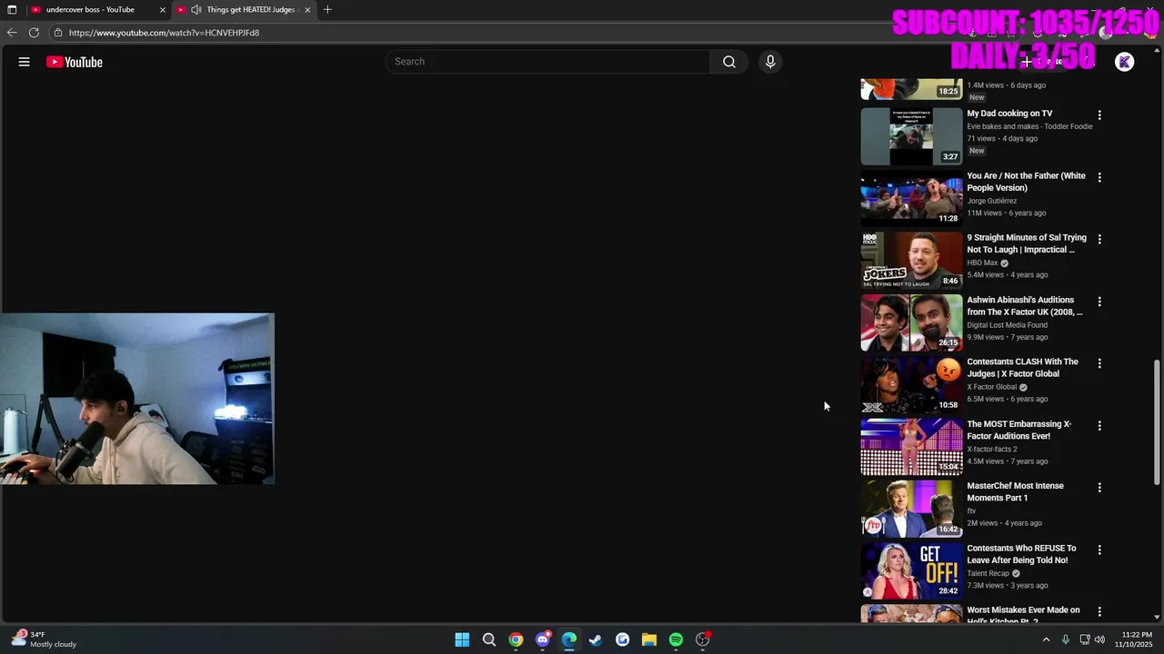
Task: Open the Windows Start menu
Action: pyautogui.click(x=462, y=639)
